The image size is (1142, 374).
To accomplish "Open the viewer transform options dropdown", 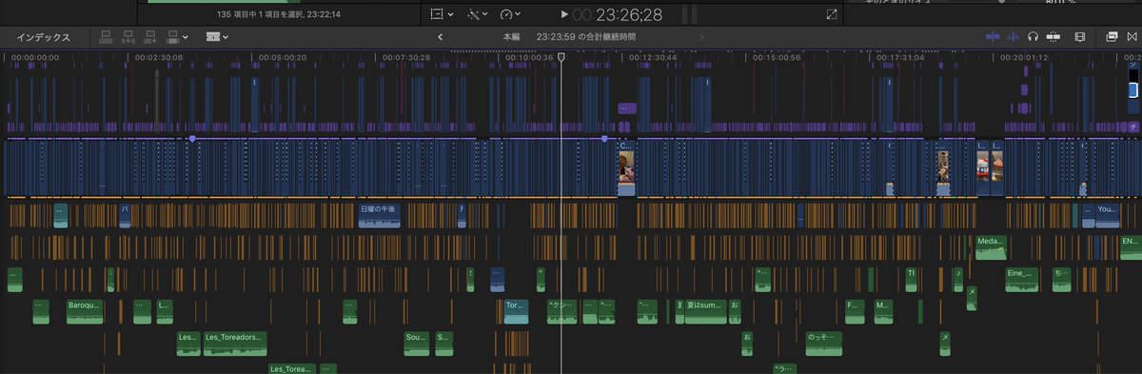I will [442, 14].
